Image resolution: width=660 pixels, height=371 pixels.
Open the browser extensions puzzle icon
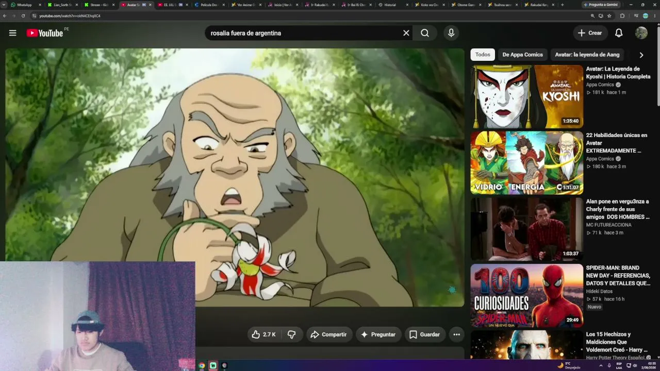(x=622, y=16)
